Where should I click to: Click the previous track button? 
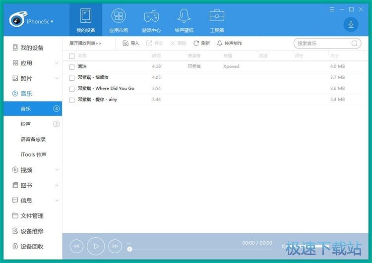[76, 246]
